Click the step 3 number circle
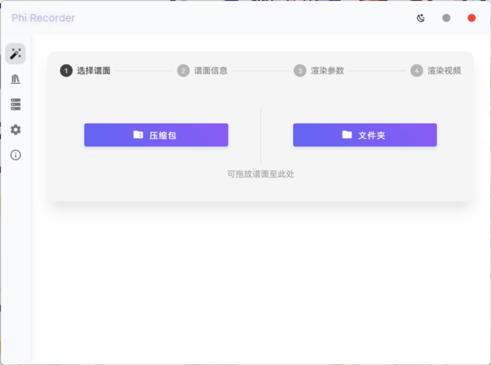 300,71
